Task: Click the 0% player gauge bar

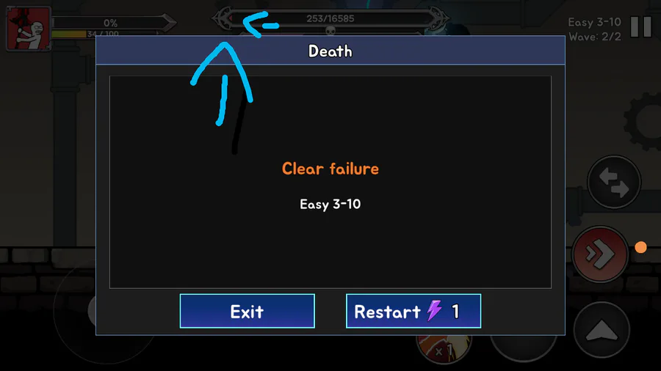Action: tap(110, 23)
